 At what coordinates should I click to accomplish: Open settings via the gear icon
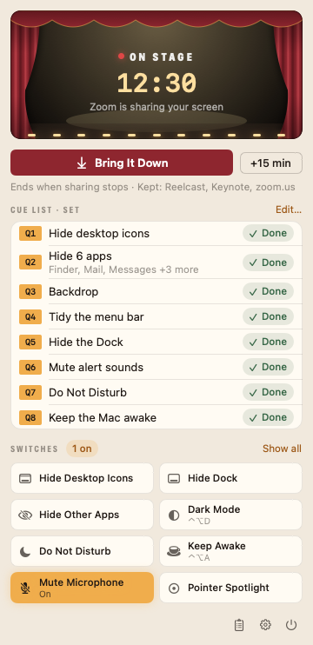point(265,625)
